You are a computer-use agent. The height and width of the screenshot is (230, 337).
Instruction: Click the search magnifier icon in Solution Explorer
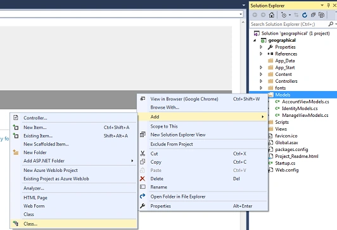point(331,24)
